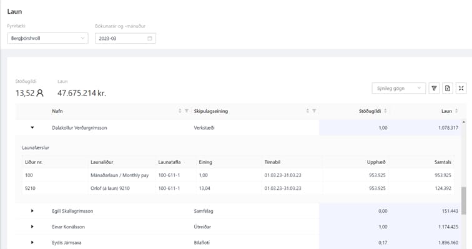Click the Liður nr. 100 cell
472x249 pixels.
click(29, 175)
